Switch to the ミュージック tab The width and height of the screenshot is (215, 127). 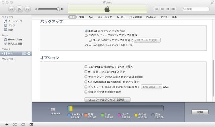pos(105,17)
